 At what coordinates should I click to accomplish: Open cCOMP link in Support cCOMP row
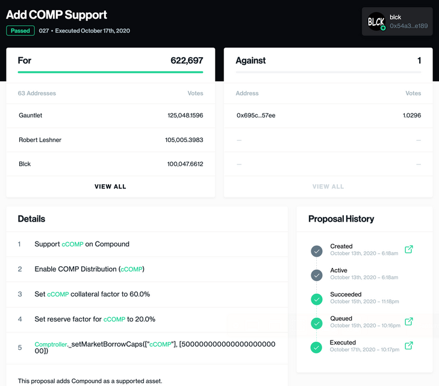[72, 244]
